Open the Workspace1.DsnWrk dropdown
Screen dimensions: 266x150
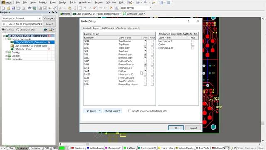40,18
